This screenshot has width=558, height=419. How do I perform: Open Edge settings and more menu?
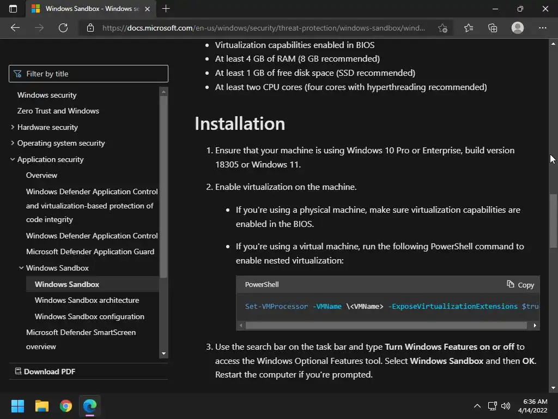pyautogui.click(x=542, y=28)
